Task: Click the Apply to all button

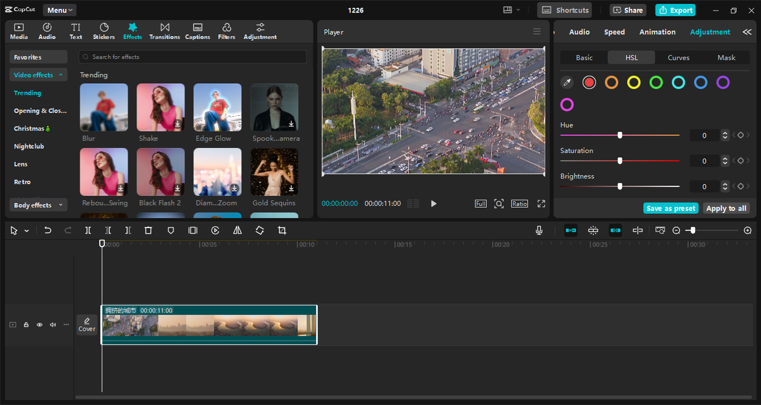Action: 726,208
